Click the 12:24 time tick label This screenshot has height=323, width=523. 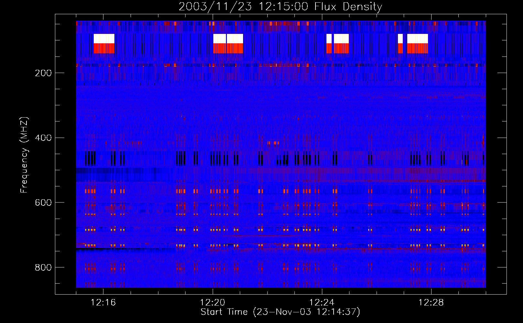pyautogui.click(x=322, y=303)
